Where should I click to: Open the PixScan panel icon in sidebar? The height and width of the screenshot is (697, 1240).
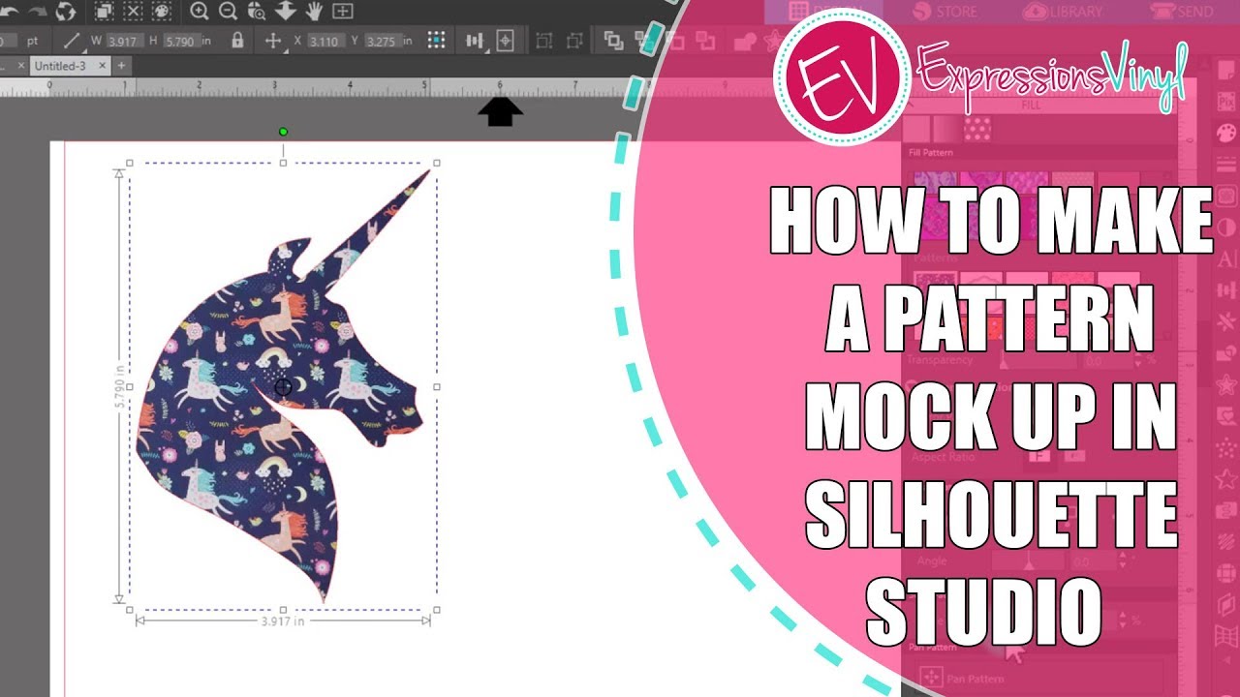1225,100
